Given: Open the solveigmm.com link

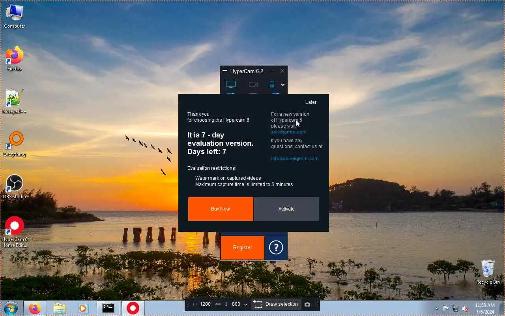Looking at the screenshot, I should point(288,132).
